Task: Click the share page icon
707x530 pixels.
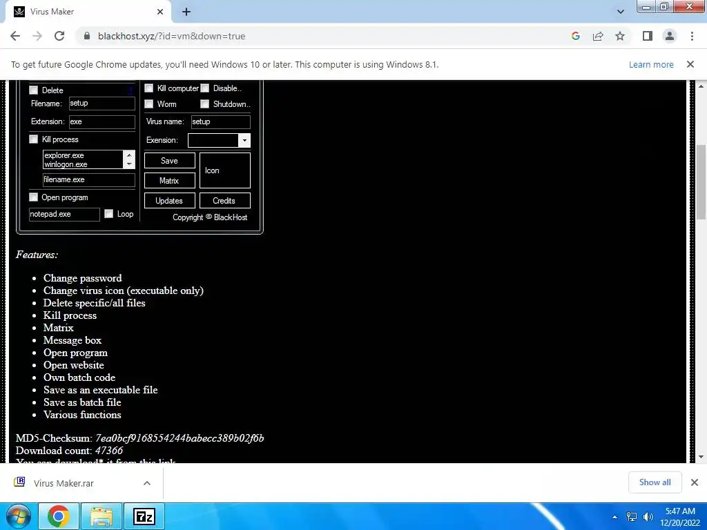Action: click(x=598, y=36)
